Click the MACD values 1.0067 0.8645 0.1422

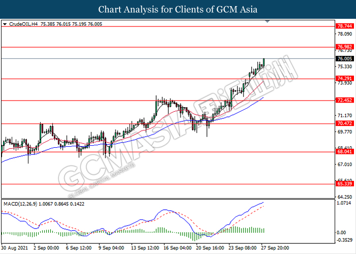point(62,204)
